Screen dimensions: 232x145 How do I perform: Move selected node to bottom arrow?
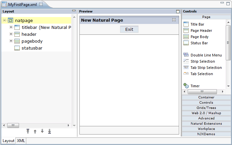(50, 132)
